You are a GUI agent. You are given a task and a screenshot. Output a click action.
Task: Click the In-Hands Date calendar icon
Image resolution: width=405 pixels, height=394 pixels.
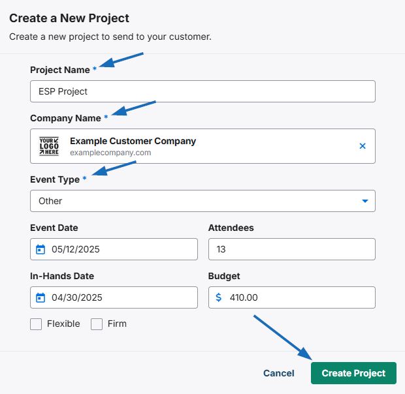(x=40, y=297)
